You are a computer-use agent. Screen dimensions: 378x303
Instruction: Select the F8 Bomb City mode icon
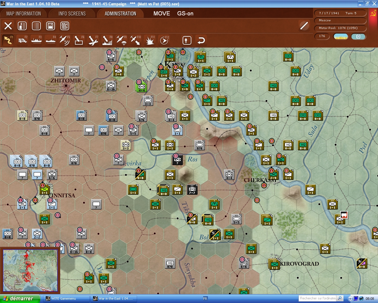[x=107, y=40]
